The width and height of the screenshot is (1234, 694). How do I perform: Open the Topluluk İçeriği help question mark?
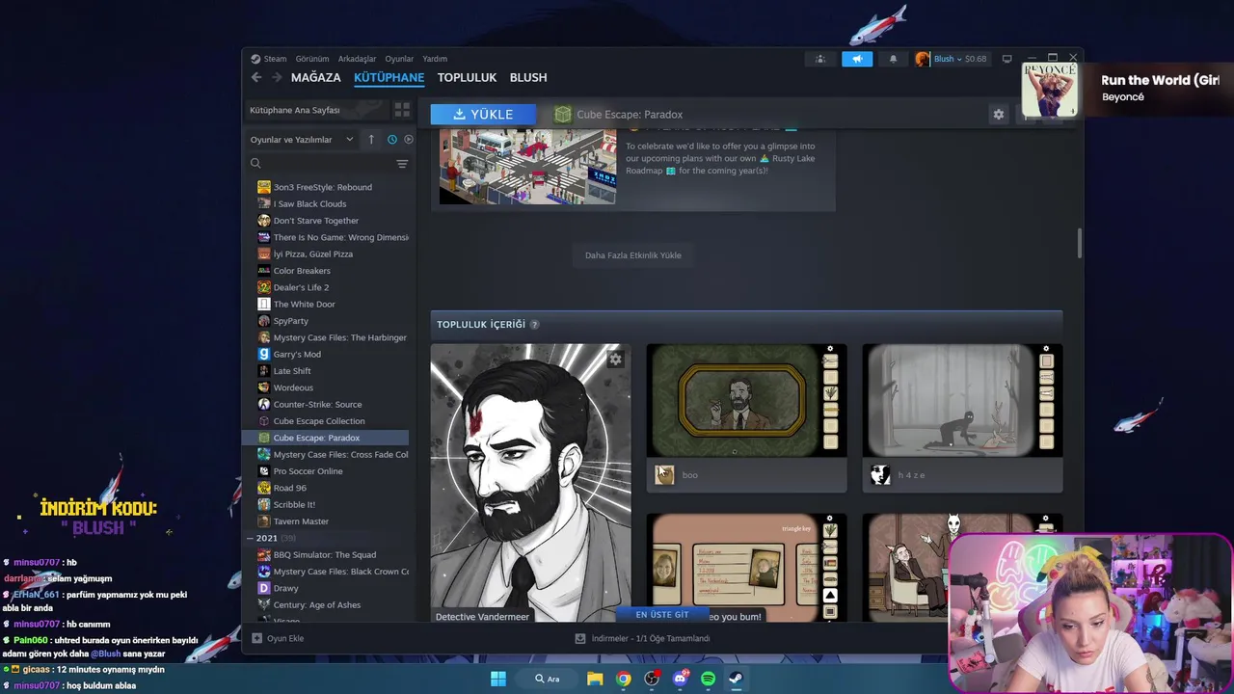(x=534, y=325)
